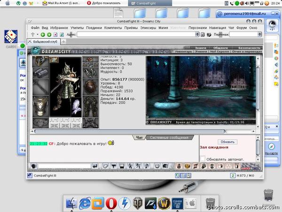Switch to the Чат tab
The image size is (282, 212).
139,138
